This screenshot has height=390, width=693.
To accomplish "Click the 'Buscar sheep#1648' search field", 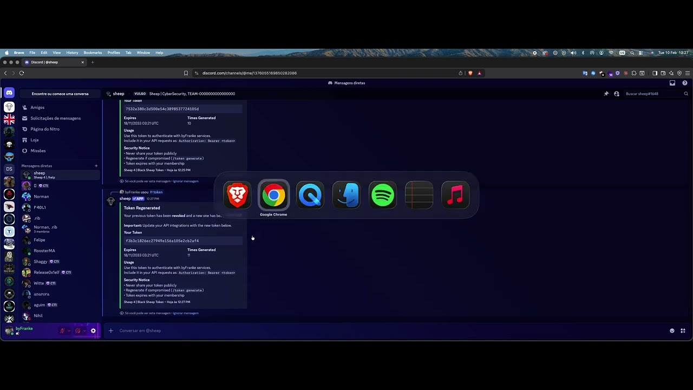I will click(657, 94).
